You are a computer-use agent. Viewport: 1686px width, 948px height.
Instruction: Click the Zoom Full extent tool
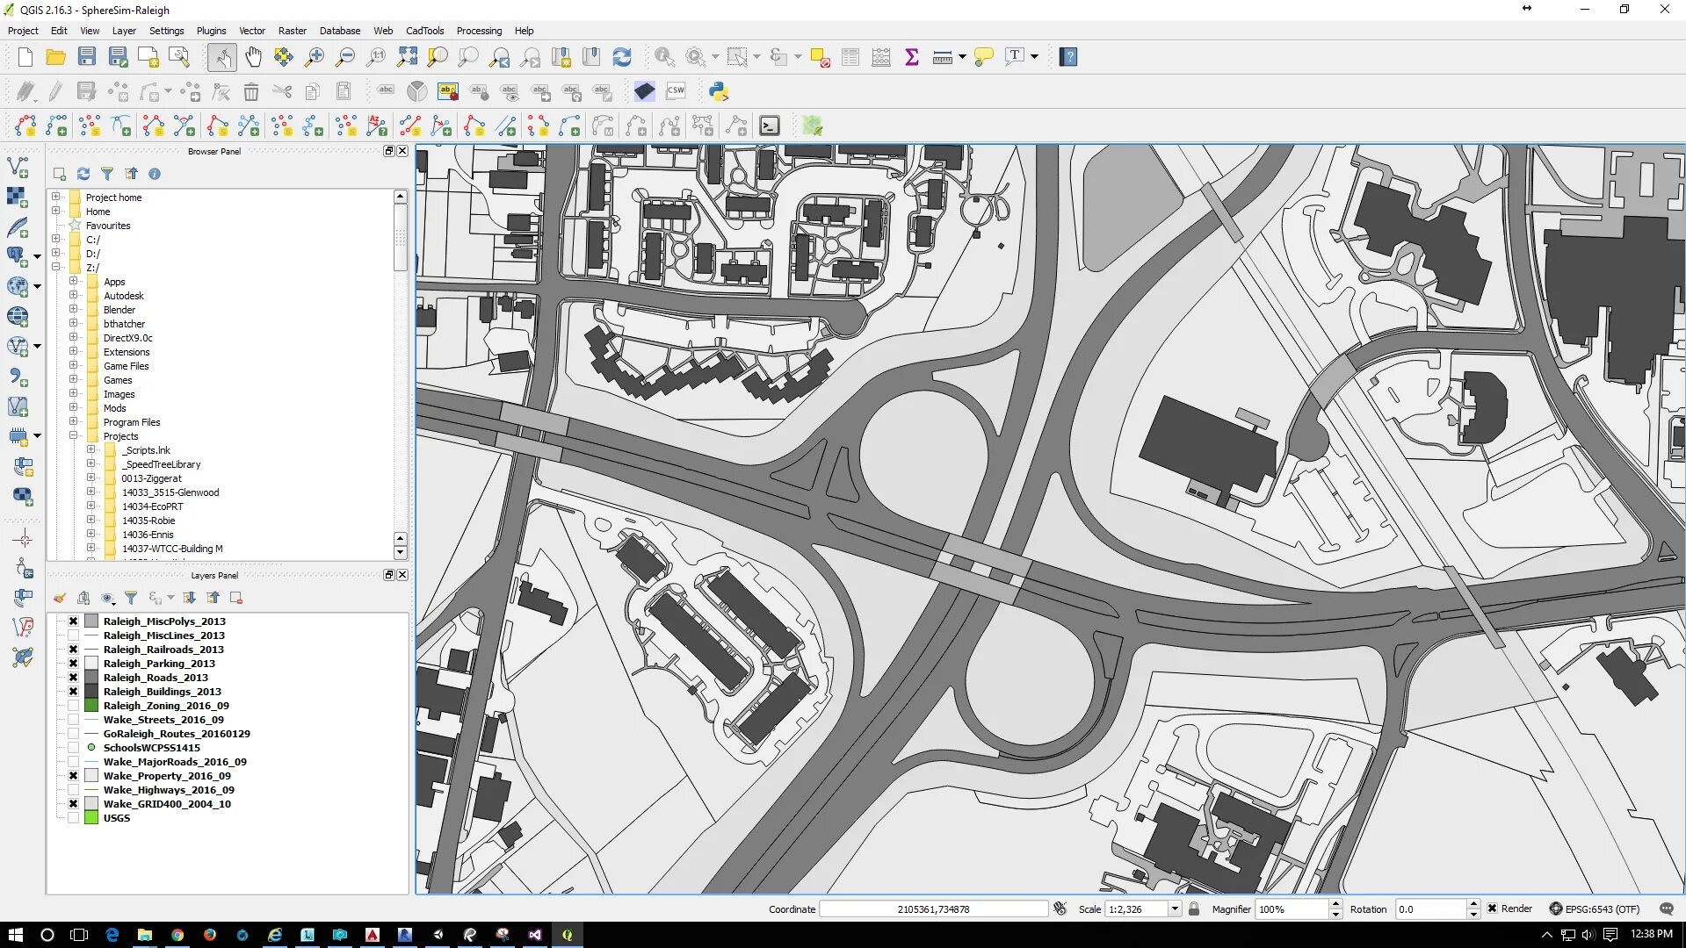(407, 57)
